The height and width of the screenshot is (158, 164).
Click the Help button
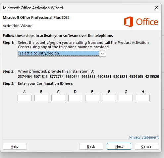pyautogui.click(x=15, y=146)
